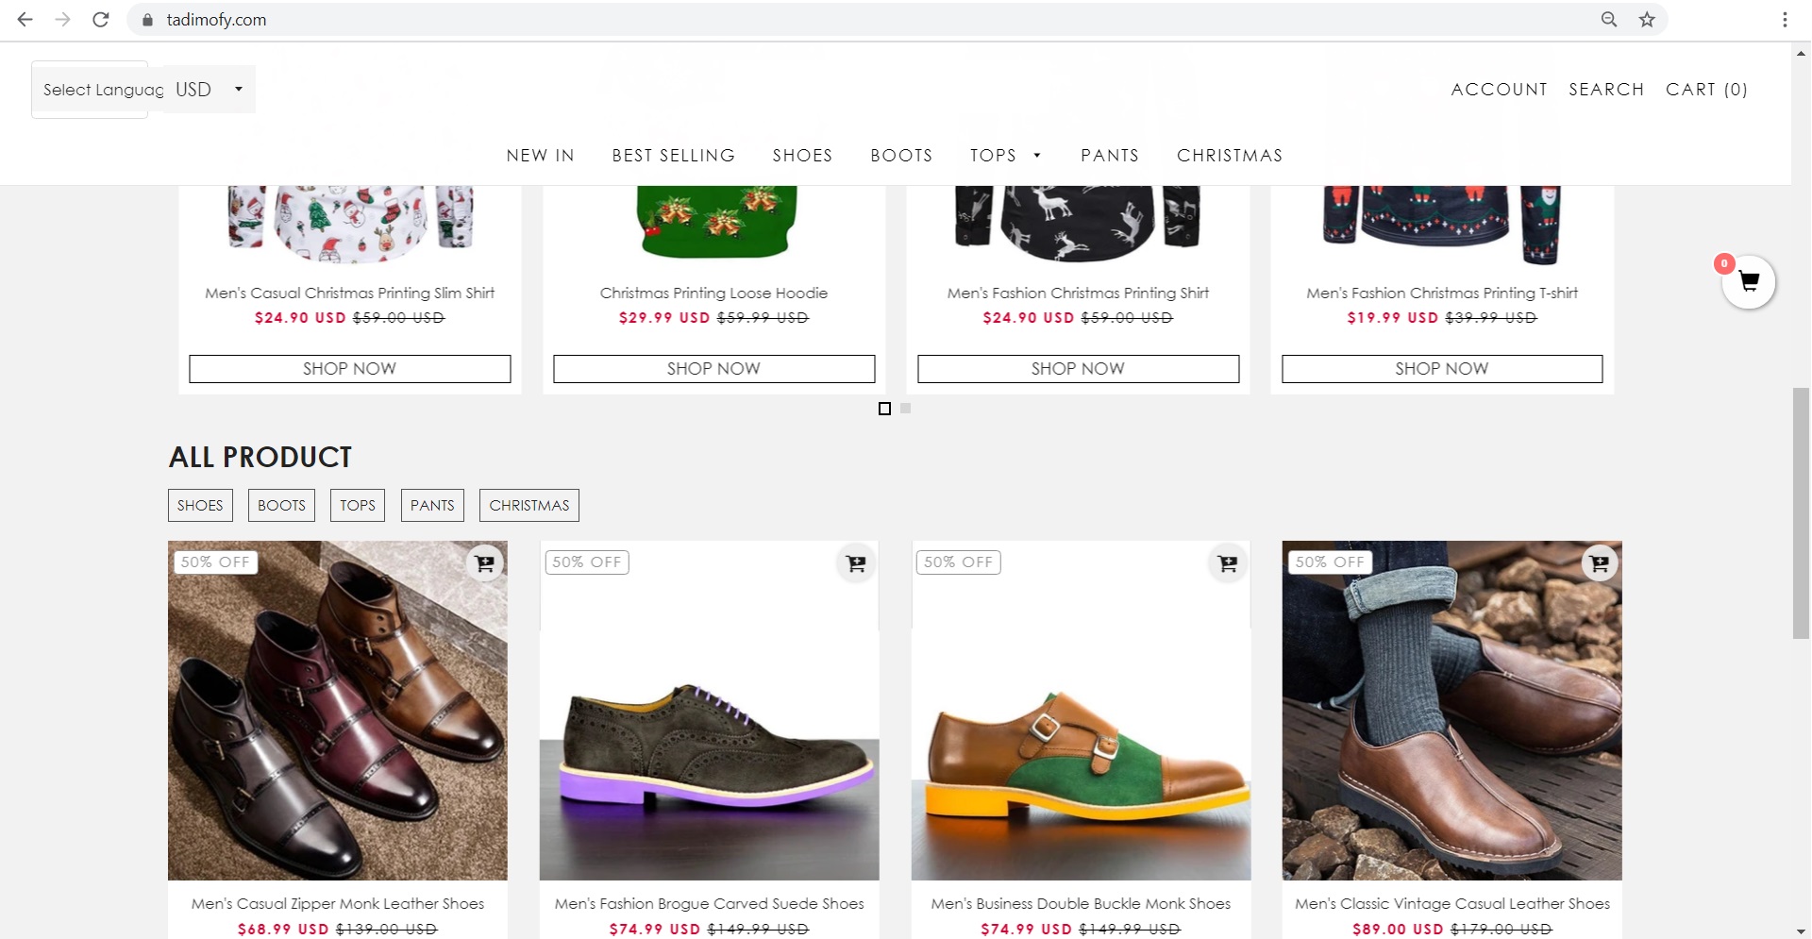Open the USD currency dropdown

pyautogui.click(x=210, y=90)
